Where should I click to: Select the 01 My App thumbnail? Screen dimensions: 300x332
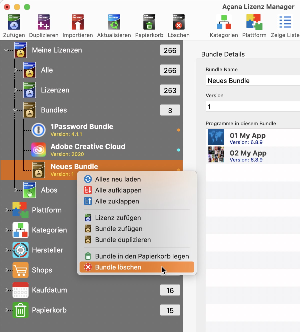coord(216,137)
